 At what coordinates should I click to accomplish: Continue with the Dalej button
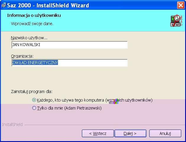(130, 133)
